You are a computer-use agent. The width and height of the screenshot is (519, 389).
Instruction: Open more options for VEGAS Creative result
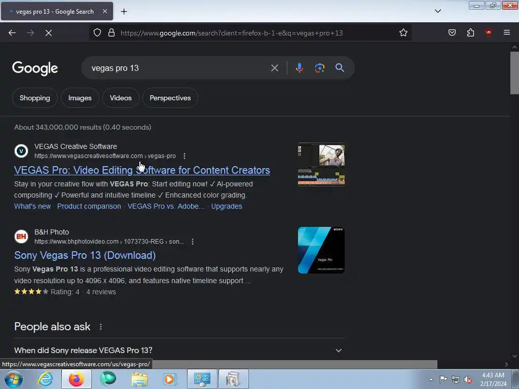[184, 156]
